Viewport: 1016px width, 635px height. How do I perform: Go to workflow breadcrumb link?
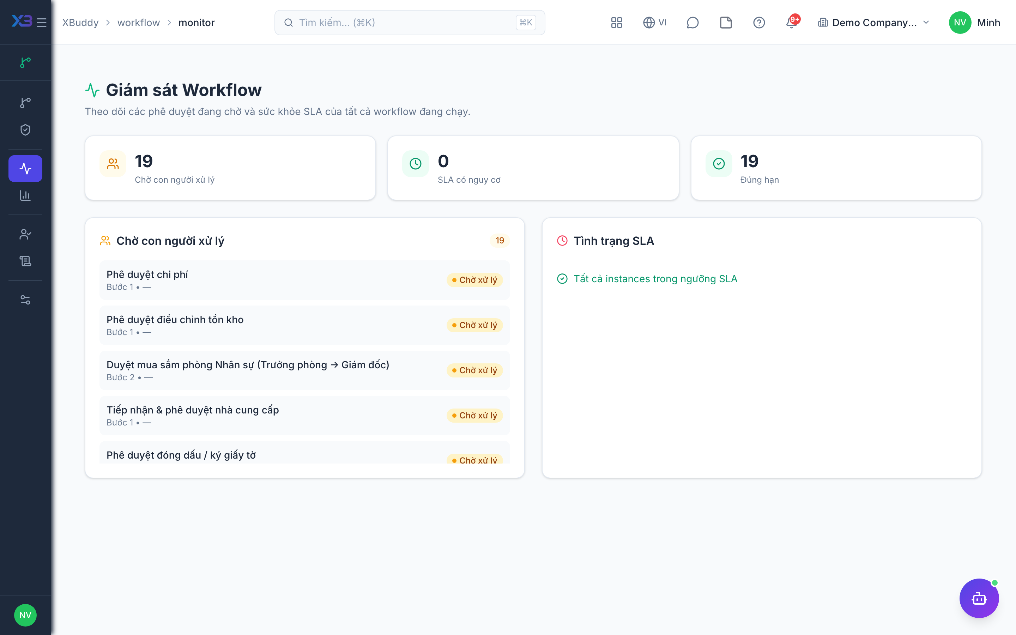(139, 23)
